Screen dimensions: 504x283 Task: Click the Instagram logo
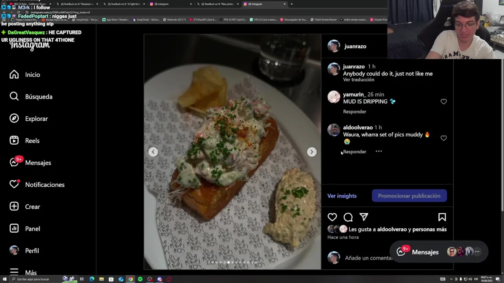30,46
